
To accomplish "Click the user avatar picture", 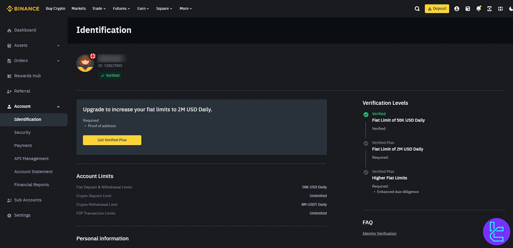I will (85, 63).
